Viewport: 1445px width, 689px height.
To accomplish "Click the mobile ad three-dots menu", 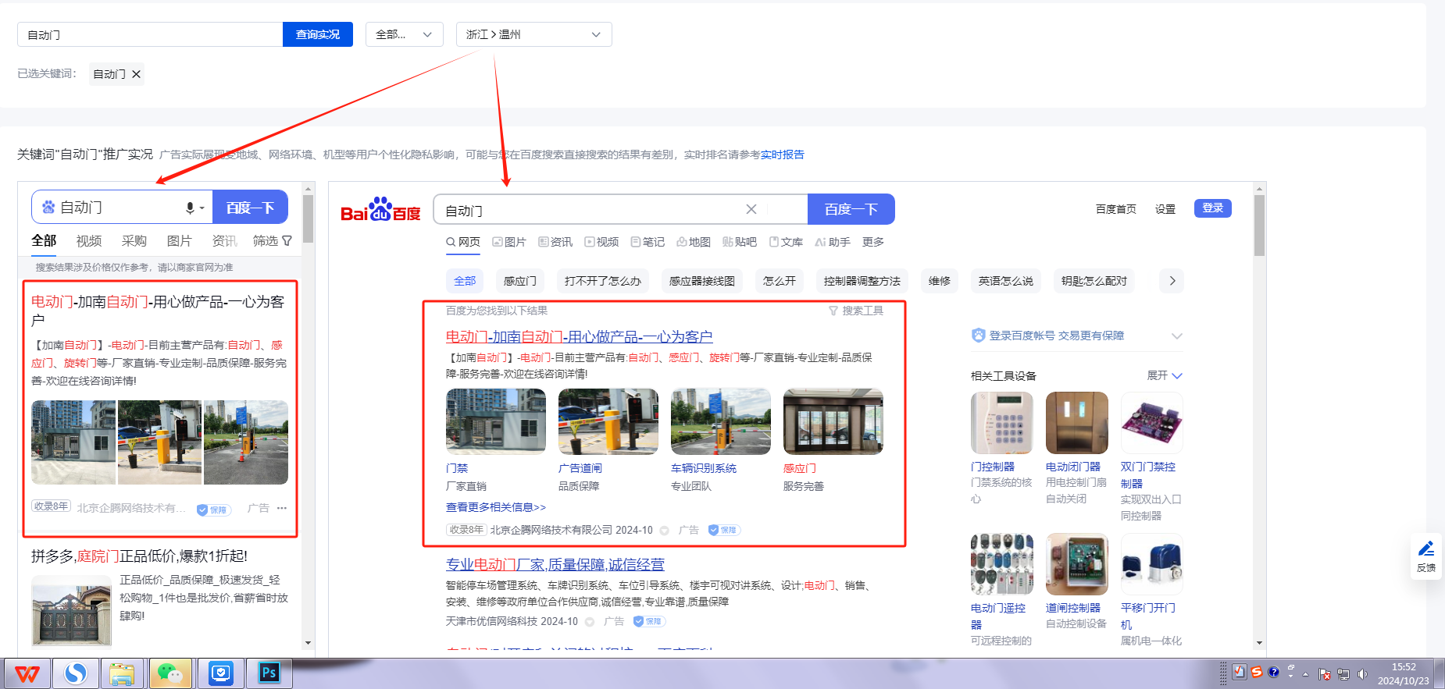I will tap(282, 508).
